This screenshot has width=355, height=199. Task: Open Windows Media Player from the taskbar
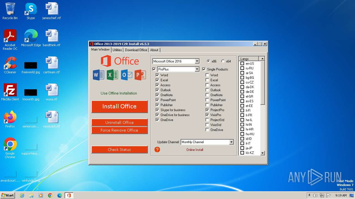click(x=41, y=195)
